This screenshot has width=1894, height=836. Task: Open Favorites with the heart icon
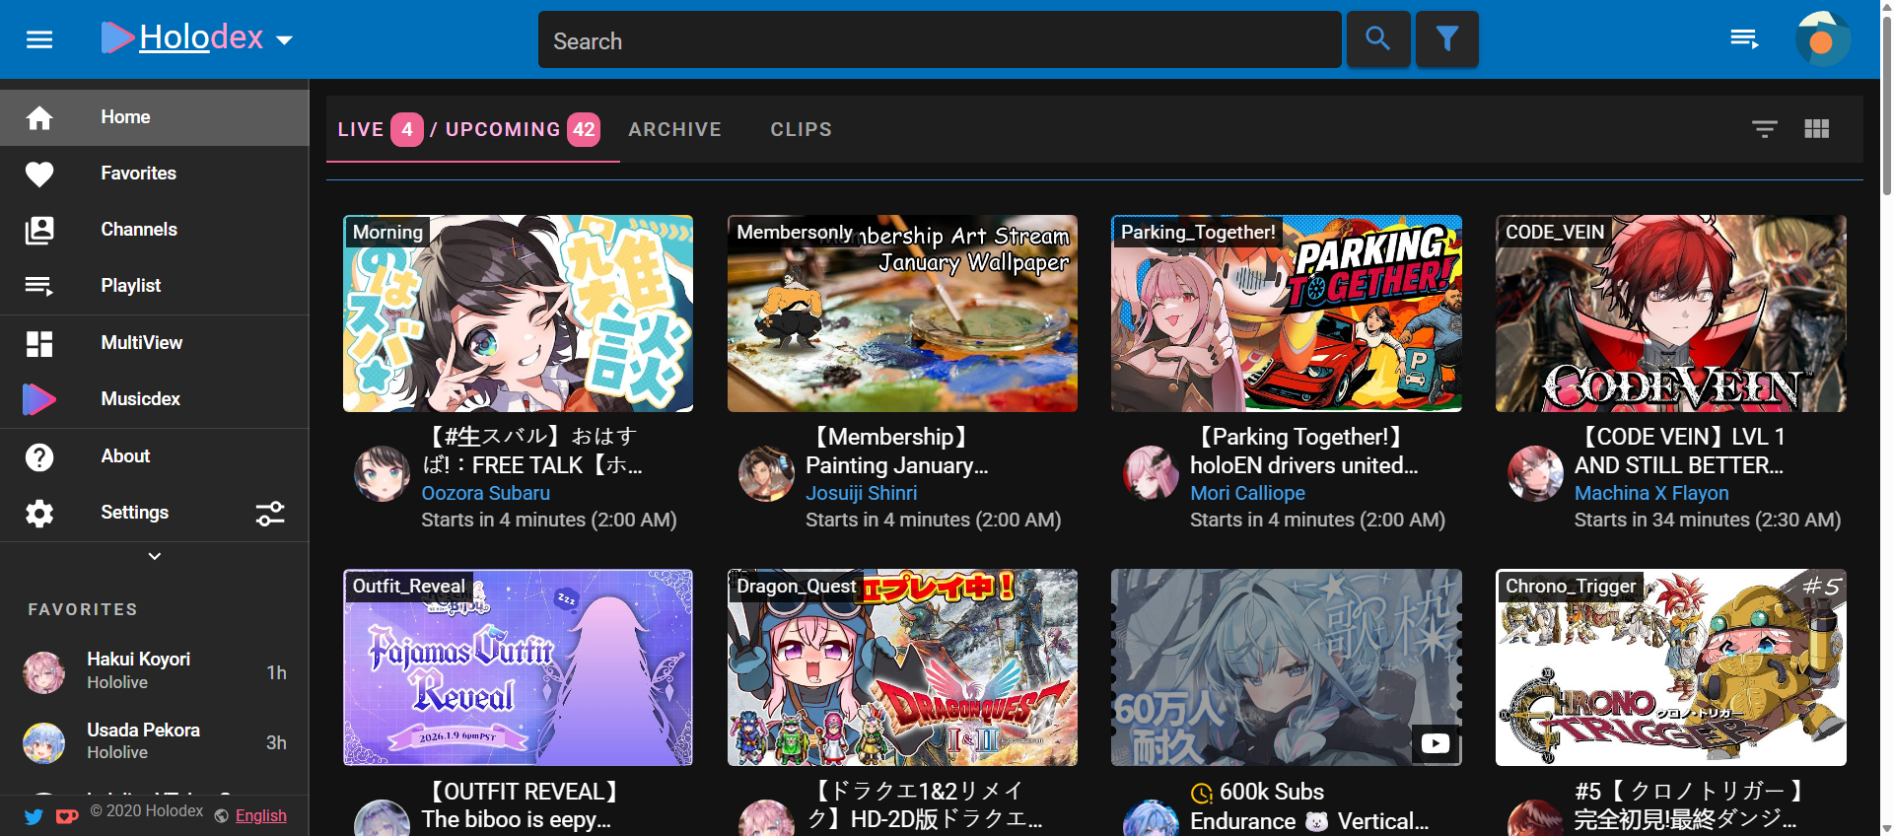coord(155,174)
